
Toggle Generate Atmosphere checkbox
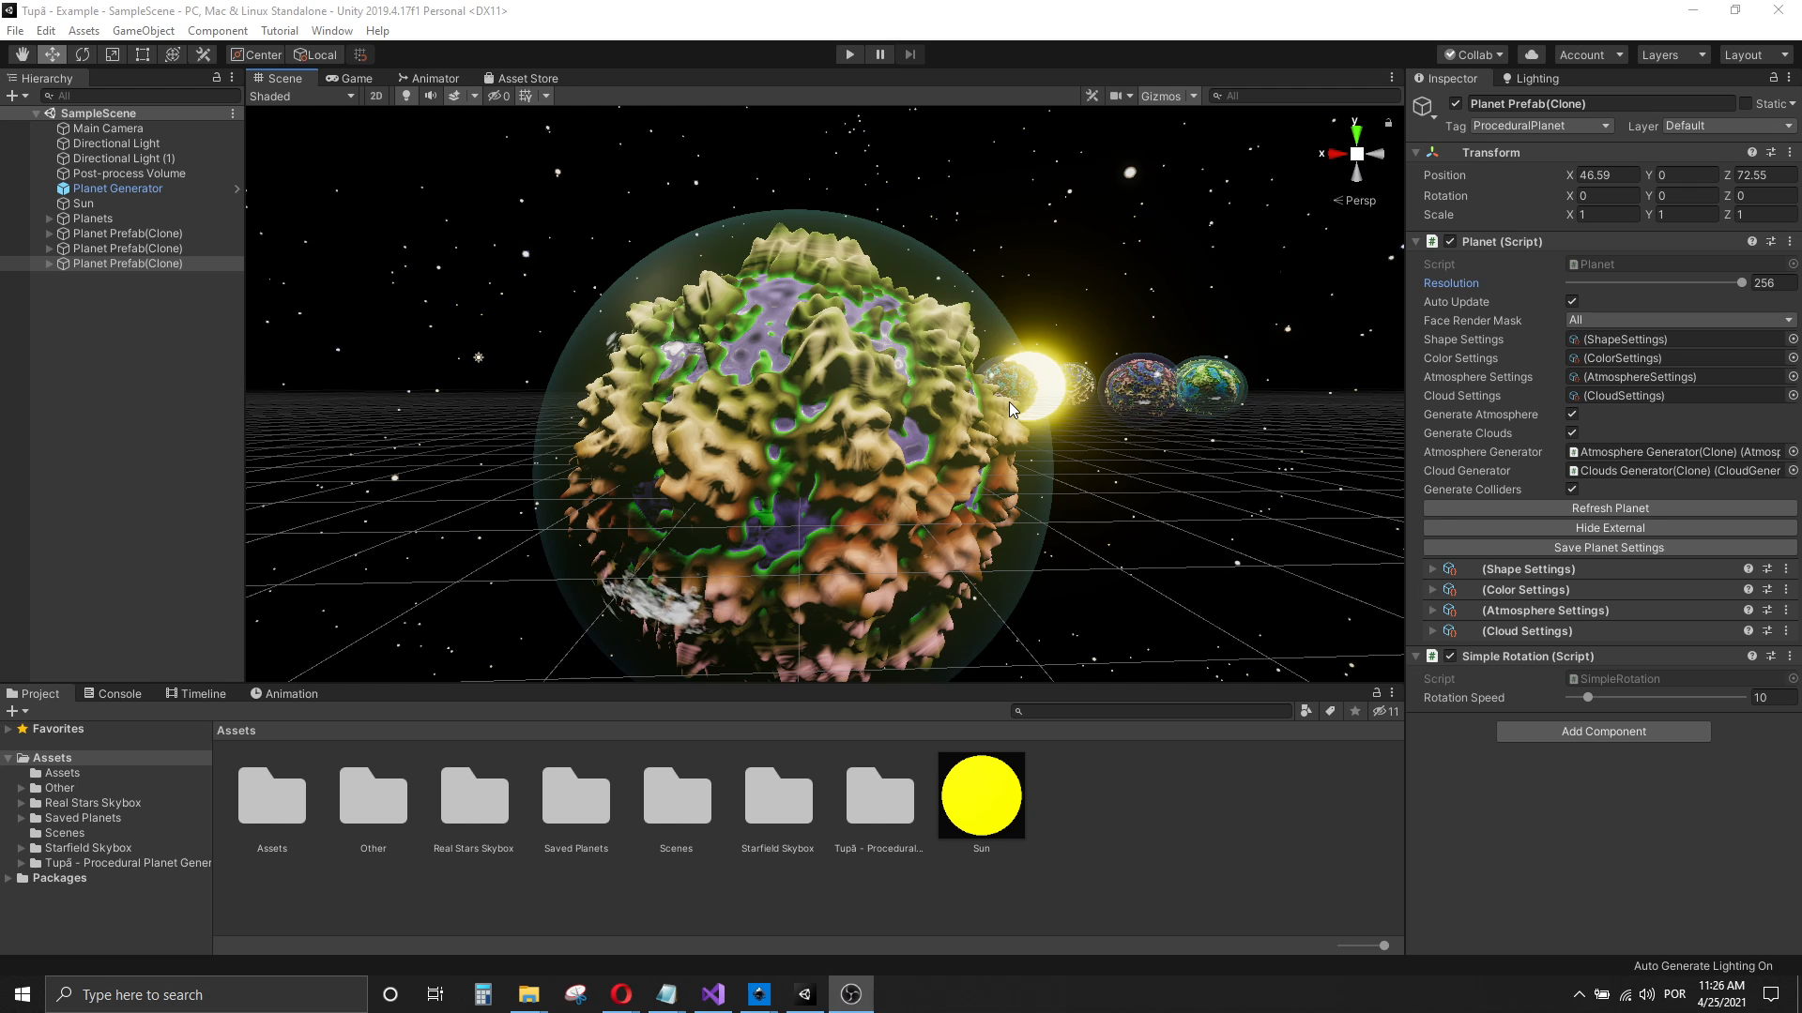(x=1572, y=414)
